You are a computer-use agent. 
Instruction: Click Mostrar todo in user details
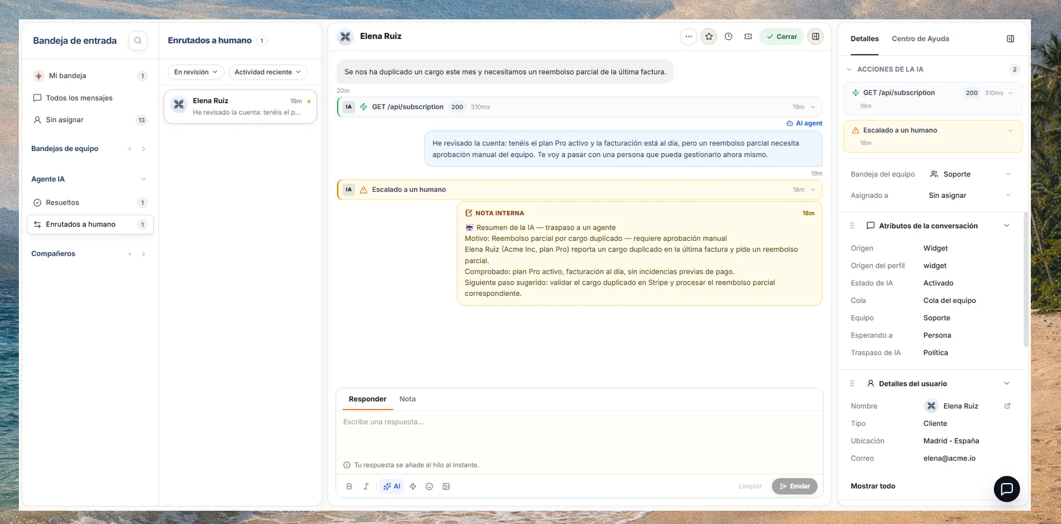pyautogui.click(x=873, y=486)
